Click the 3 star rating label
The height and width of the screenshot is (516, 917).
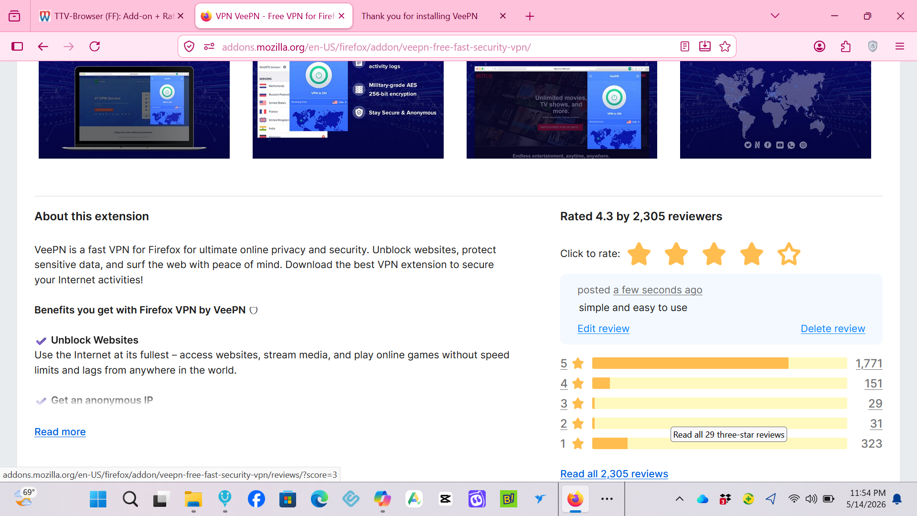click(x=564, y=404)
